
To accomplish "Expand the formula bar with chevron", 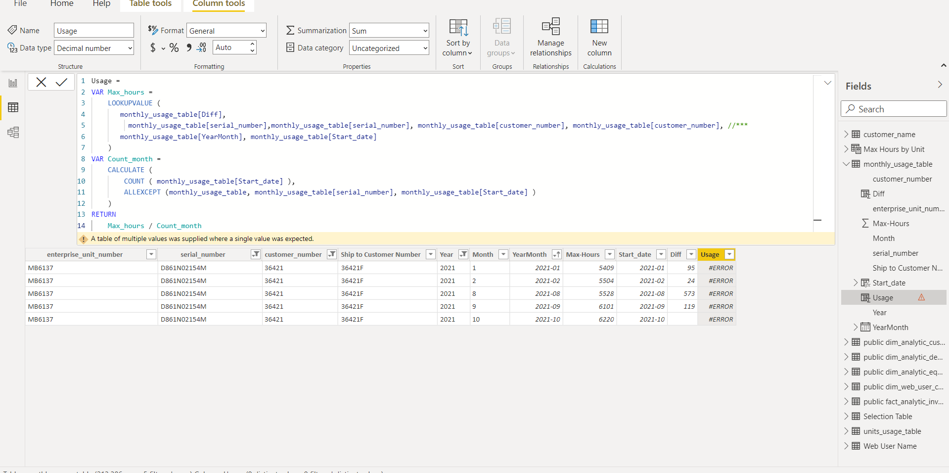I will tap(827, 83).
